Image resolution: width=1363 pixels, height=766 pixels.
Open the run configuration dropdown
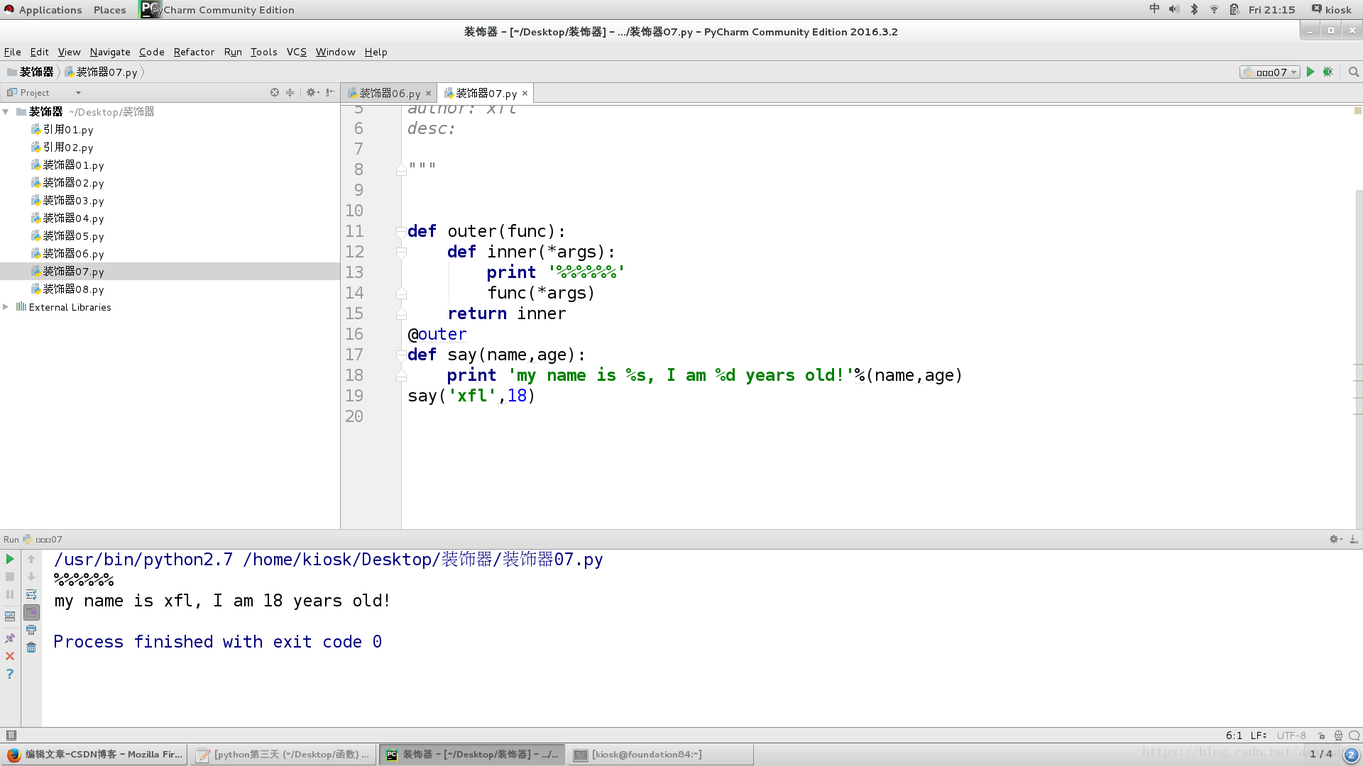coord(1271,72)
